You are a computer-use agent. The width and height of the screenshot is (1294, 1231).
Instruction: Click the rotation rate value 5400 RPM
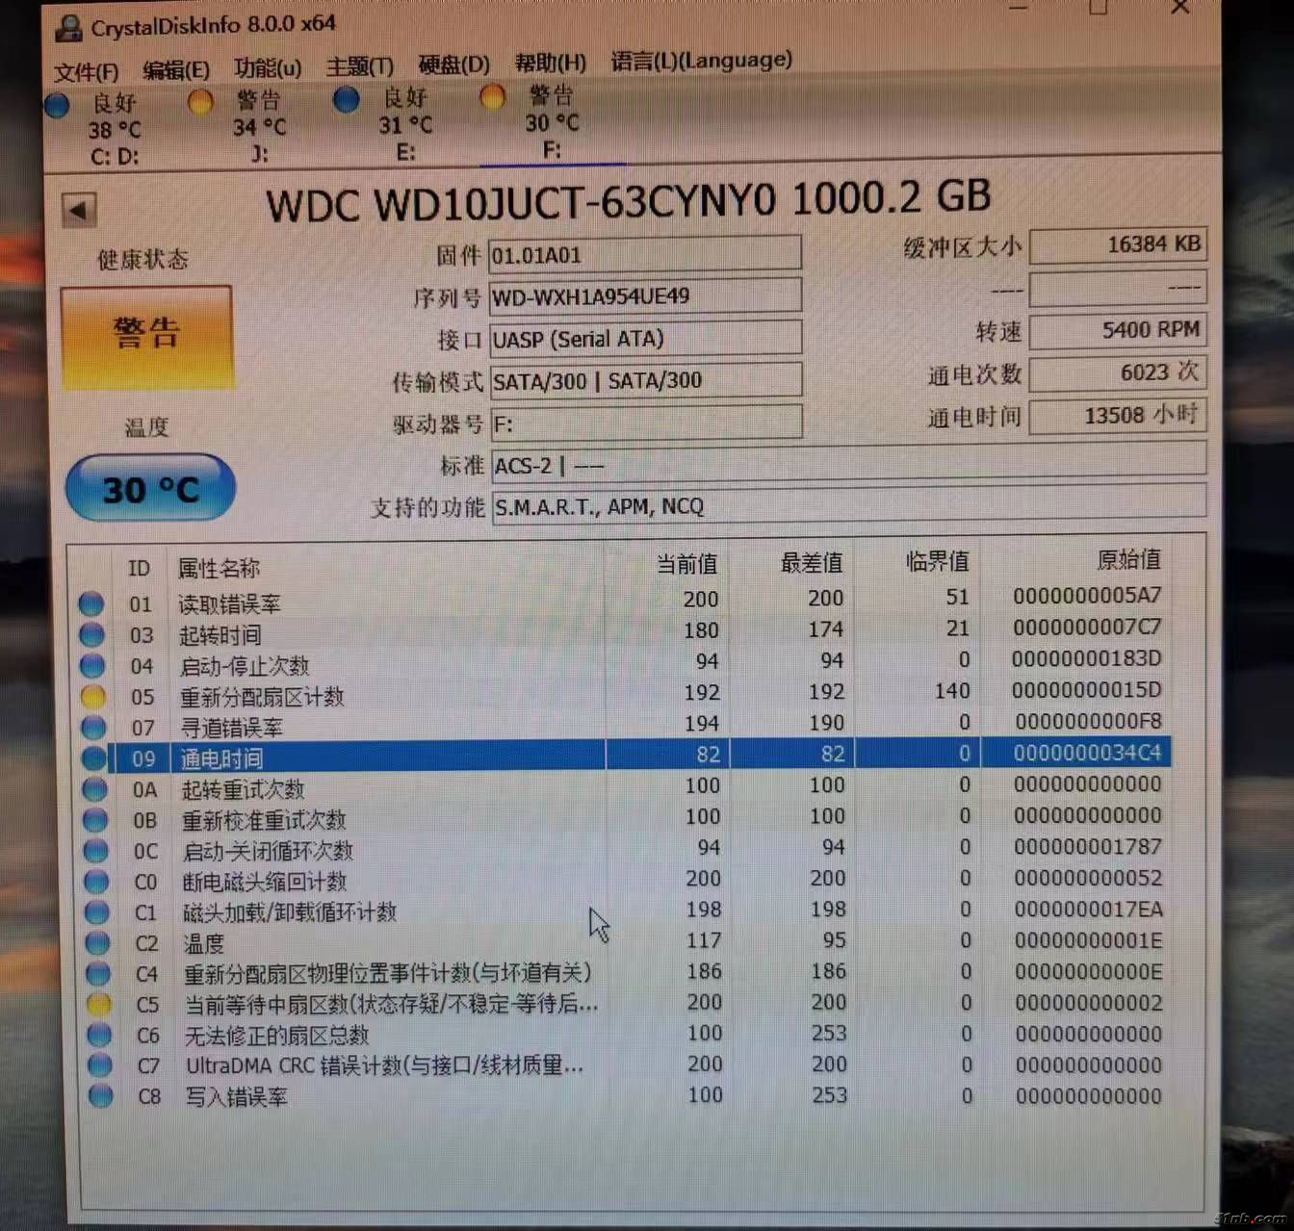(1118, 331)
